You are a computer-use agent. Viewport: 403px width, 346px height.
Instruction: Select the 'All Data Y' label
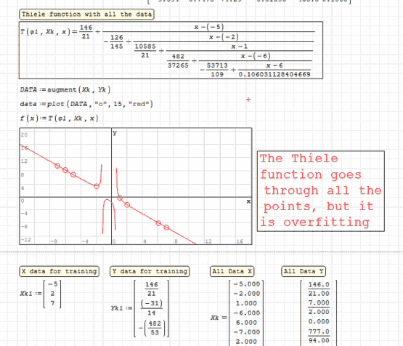304,271
